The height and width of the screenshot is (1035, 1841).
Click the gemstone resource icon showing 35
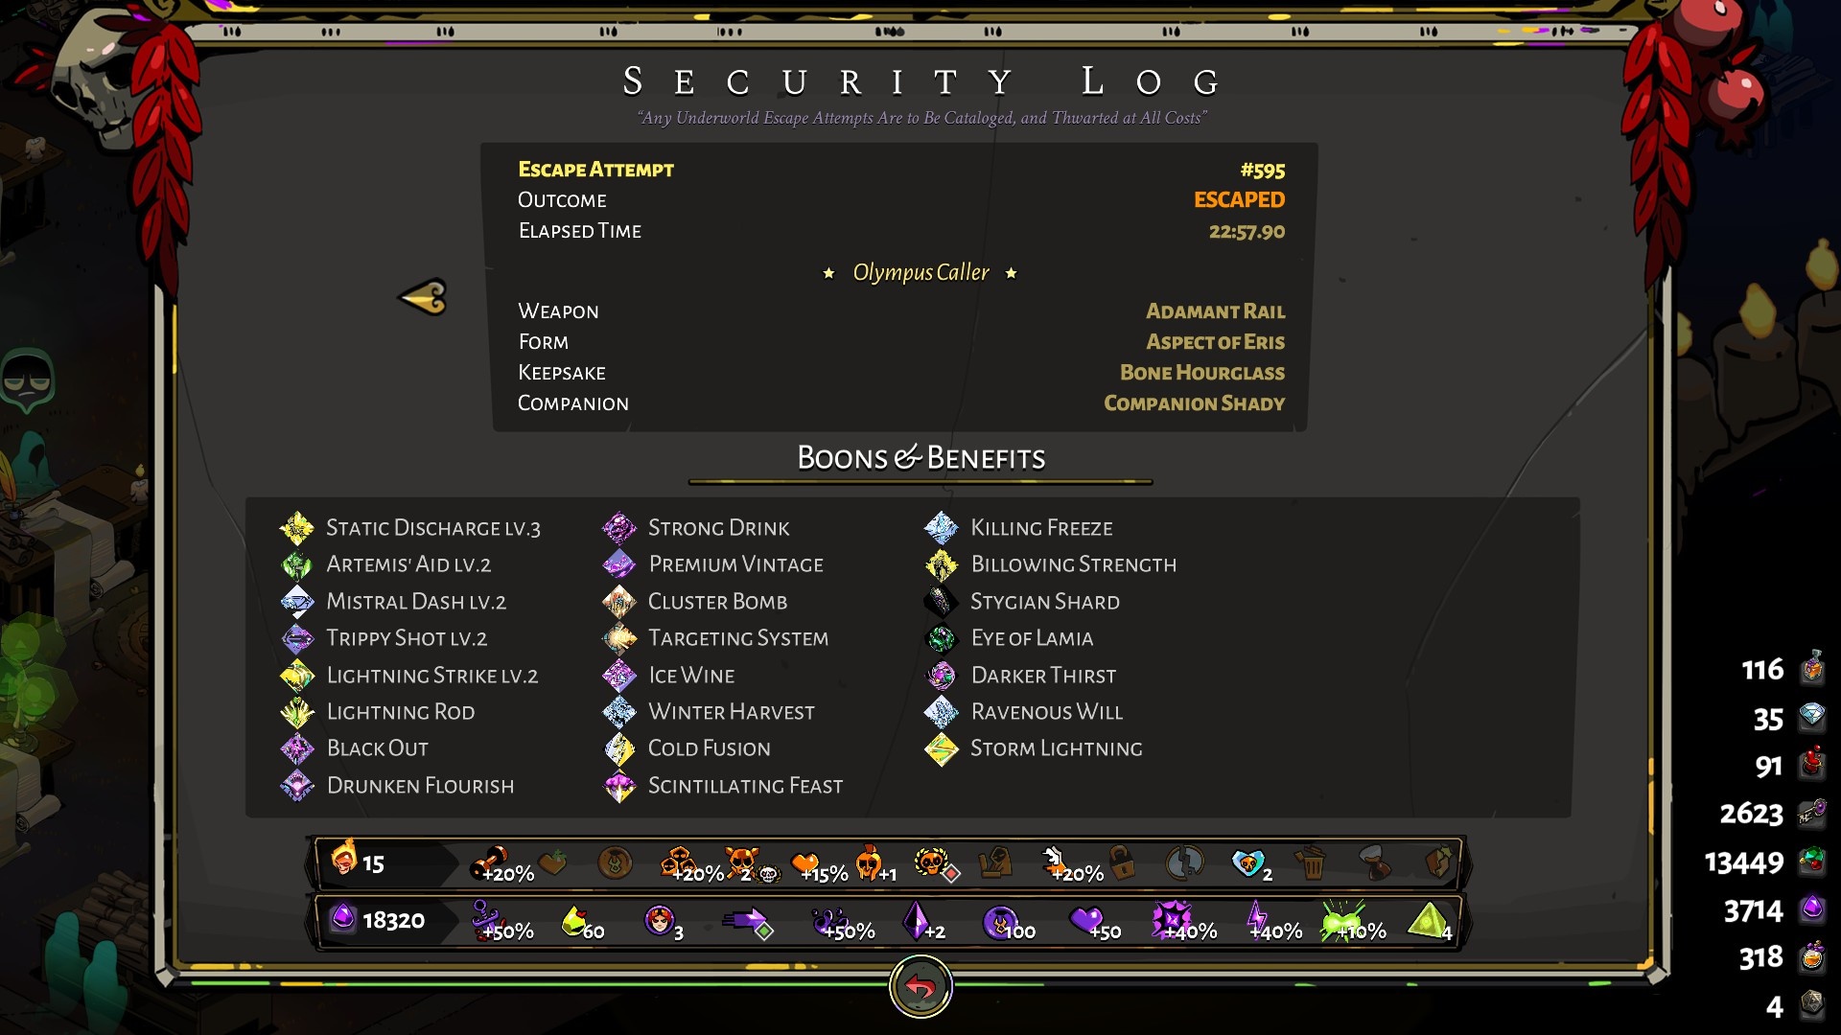click(x=1812, y=716)
